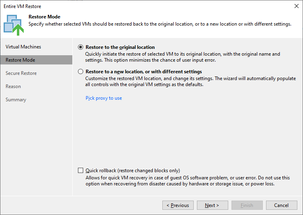Click the new location option label
This screenshot has height=215, width=303.
(x=144, y=72)
